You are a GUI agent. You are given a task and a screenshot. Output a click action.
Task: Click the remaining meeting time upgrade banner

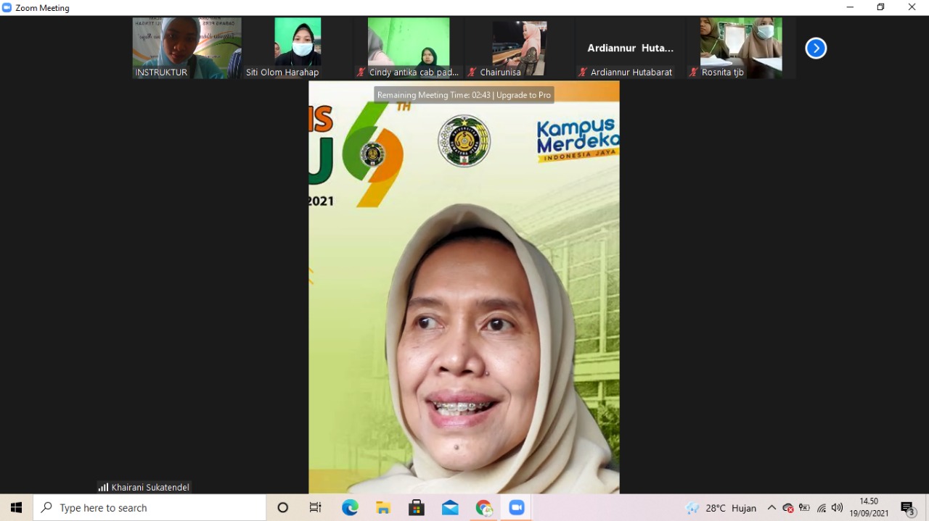point(464,95)
